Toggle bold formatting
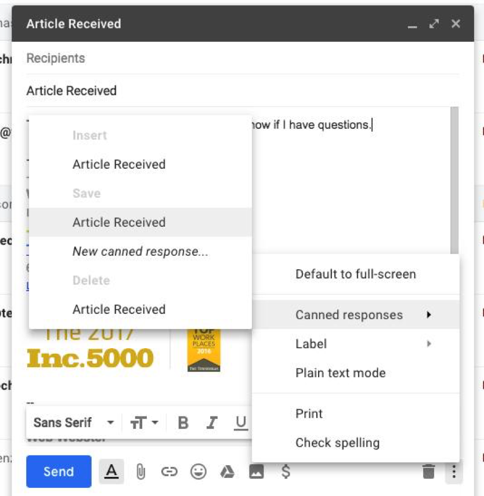The image size is (484, 496). [183, 423]
